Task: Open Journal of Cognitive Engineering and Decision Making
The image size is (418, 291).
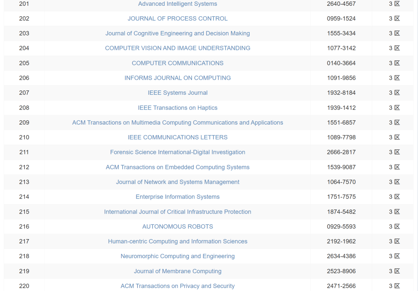Action: coord(178,33)
